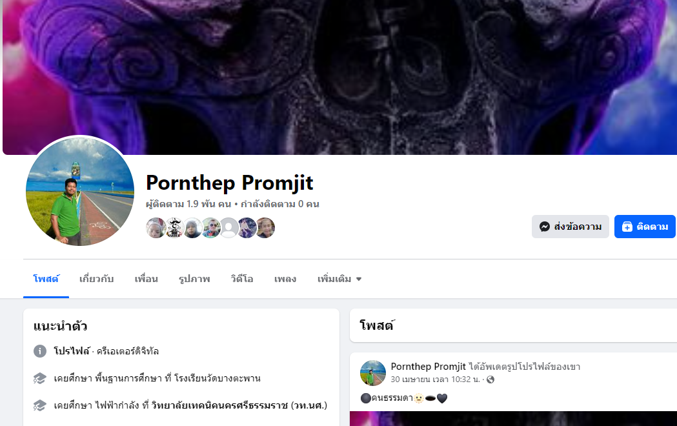
Task: Switch to the เกี่ยวกับ tab
Action: [96, 279]
